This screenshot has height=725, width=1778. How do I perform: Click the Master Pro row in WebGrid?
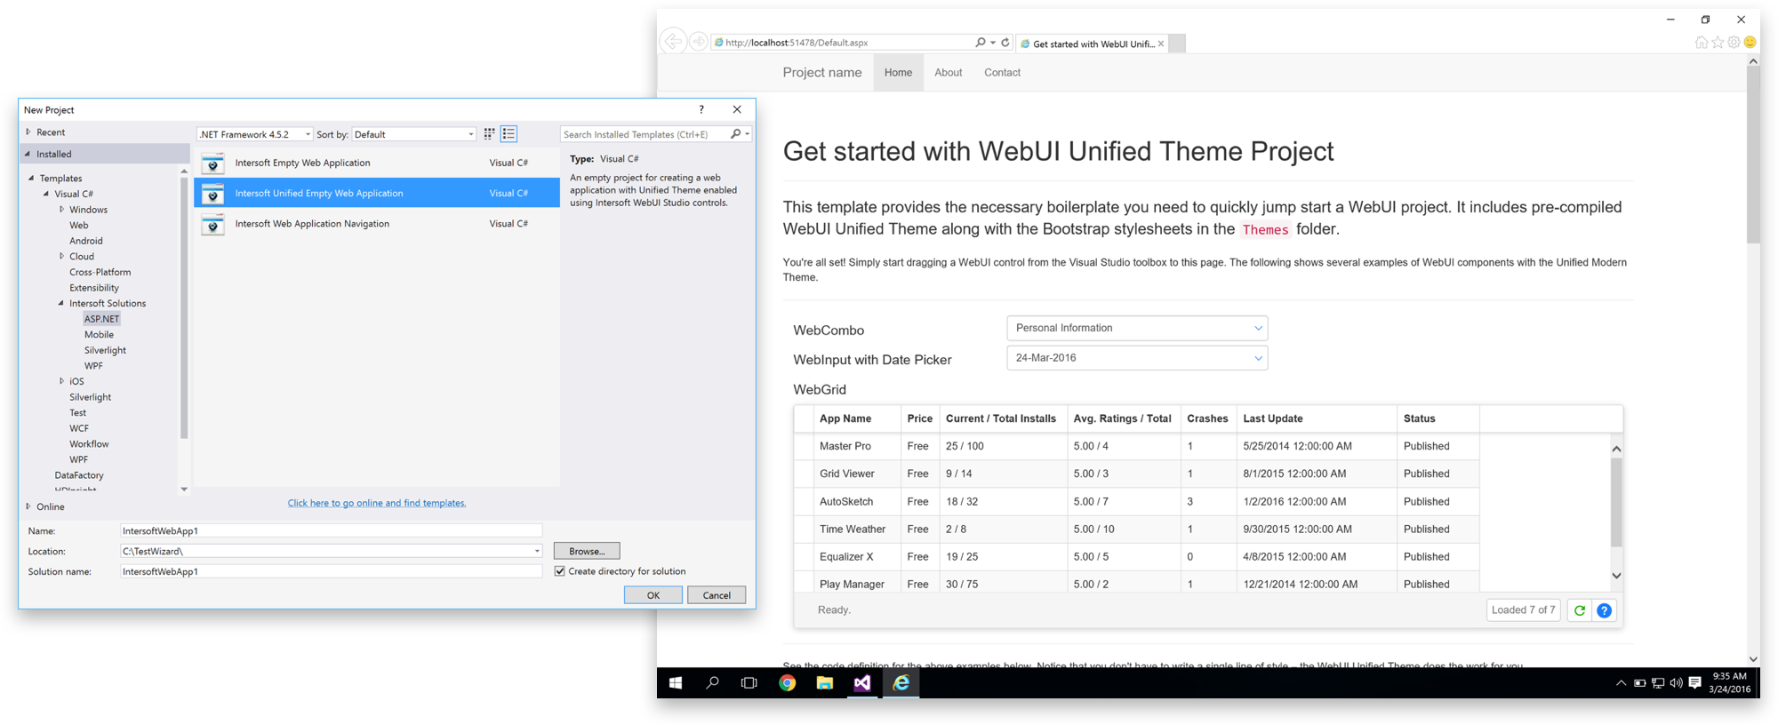point(1136,446)
